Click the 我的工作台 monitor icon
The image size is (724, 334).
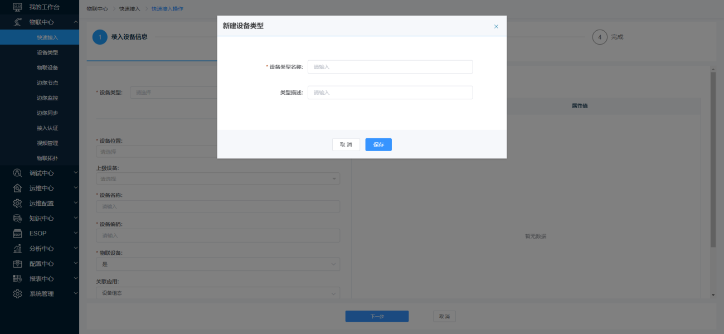tap(17, 7)
